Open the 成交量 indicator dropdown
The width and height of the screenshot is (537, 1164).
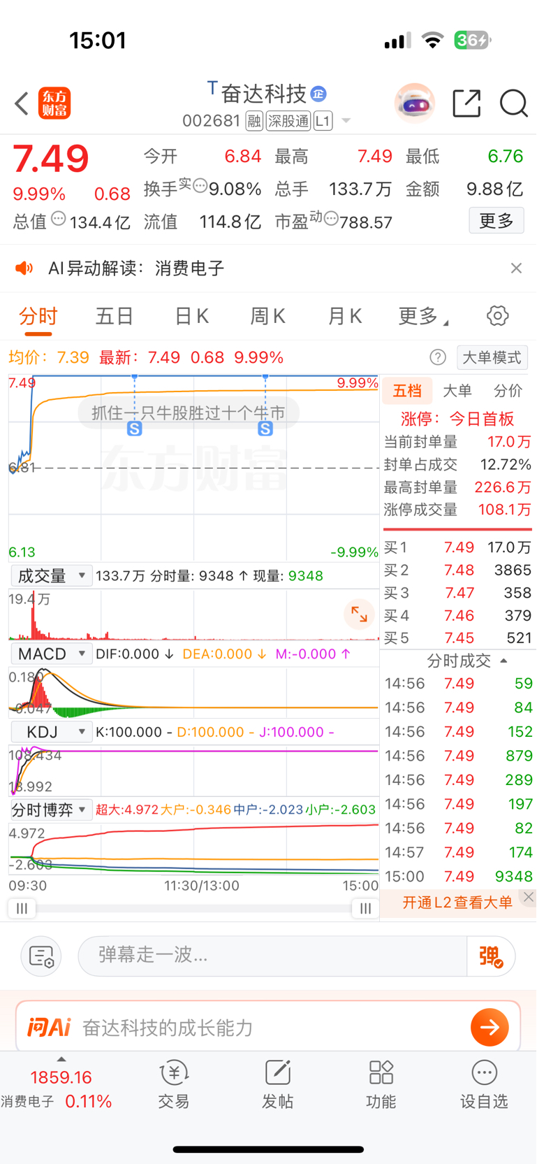coord(51,576)
